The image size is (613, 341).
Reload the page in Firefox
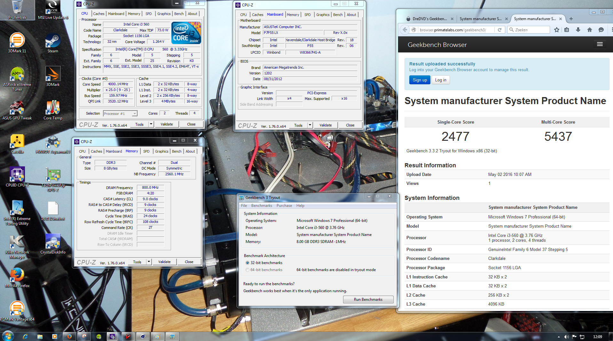[x=499, y=30]
